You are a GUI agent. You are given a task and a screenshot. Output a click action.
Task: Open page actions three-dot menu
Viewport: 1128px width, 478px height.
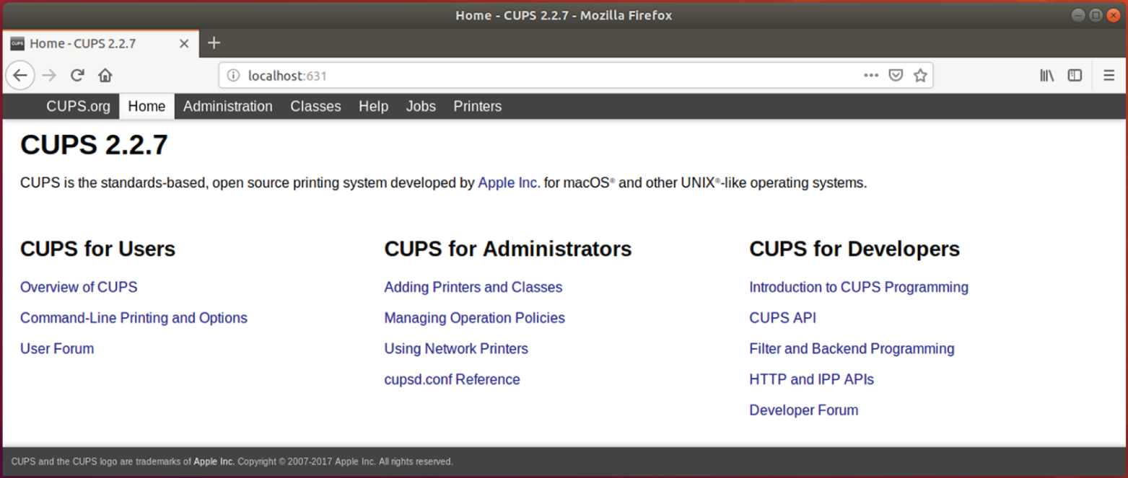click(871, 75)
